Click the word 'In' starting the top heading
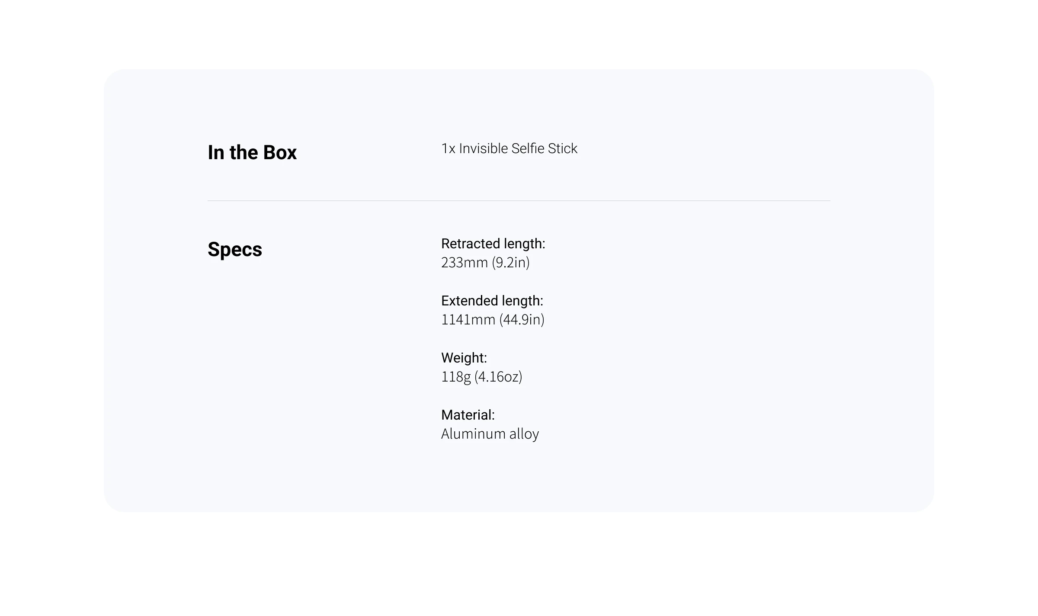This screenshot has height=616, width=1038. click(215, 153)
